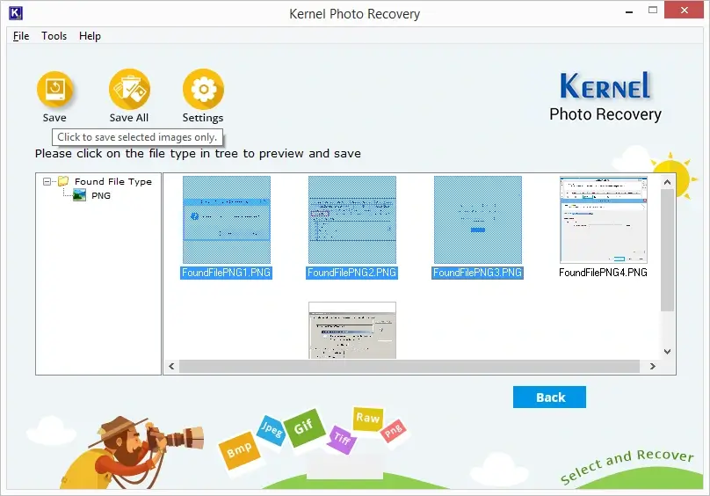
Task: Click the horizontal scrollbar right arrow
Action: [653, 367]
